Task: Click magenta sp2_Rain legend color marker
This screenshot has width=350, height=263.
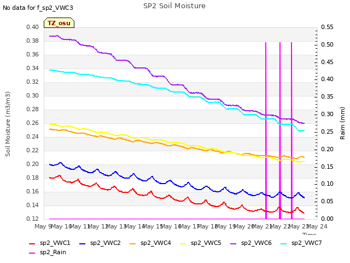Action: 32,253
